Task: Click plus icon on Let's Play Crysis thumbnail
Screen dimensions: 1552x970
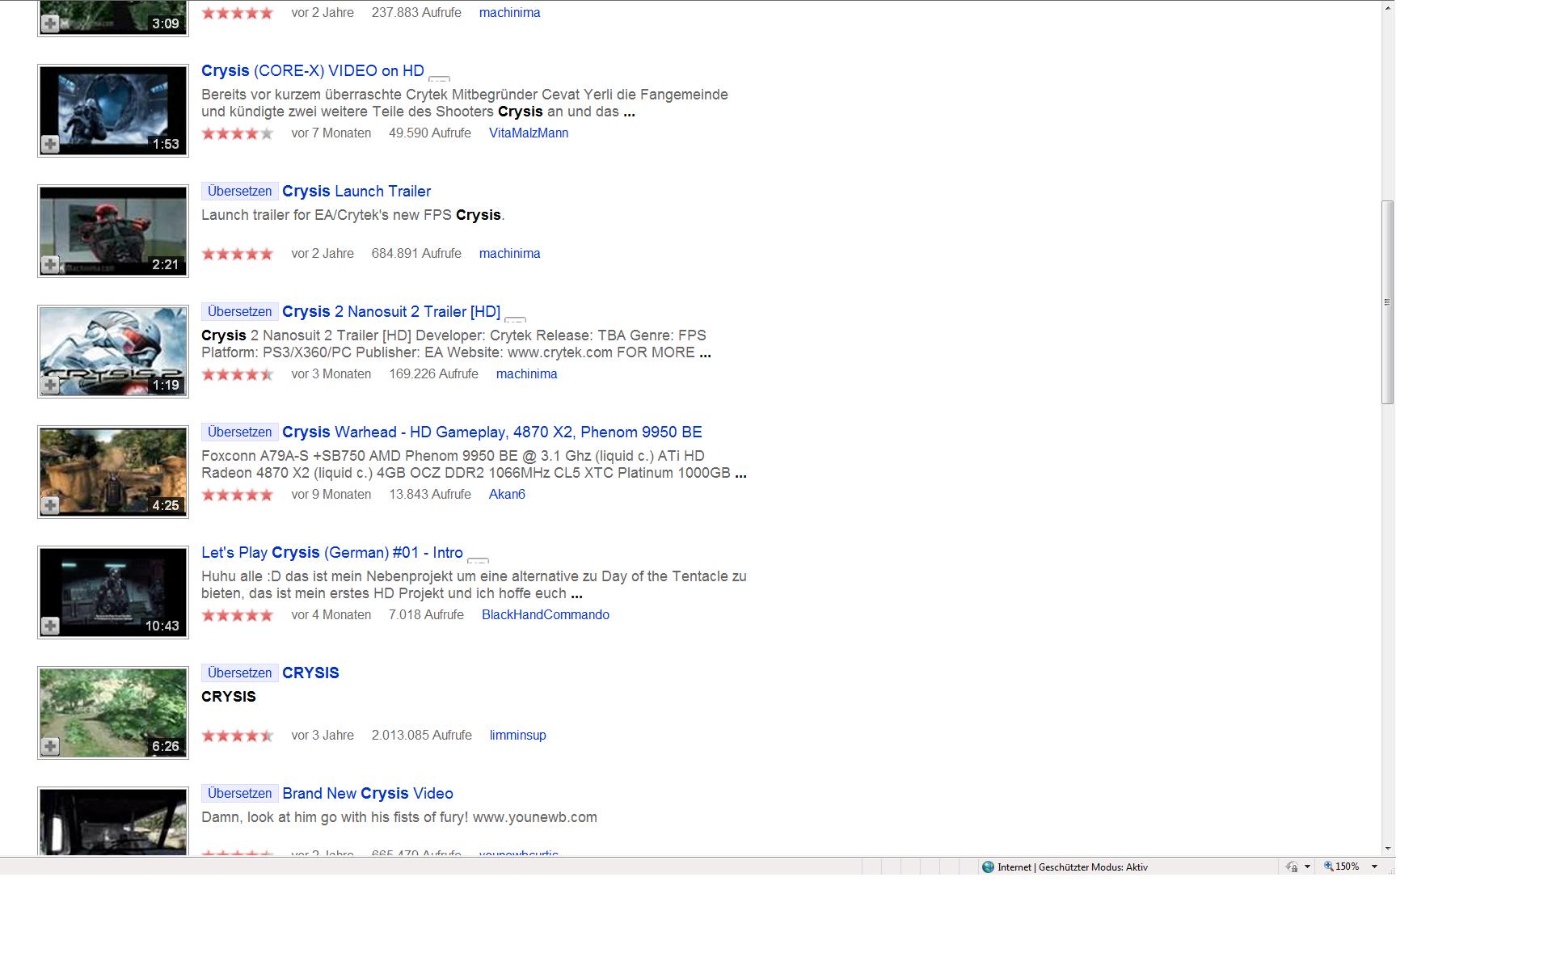Action: tap(50, 626)
